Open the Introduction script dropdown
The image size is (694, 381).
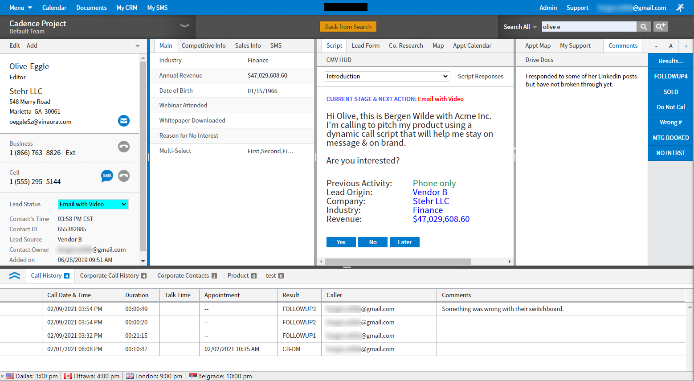pyautogui.click(x=387, y=76)
